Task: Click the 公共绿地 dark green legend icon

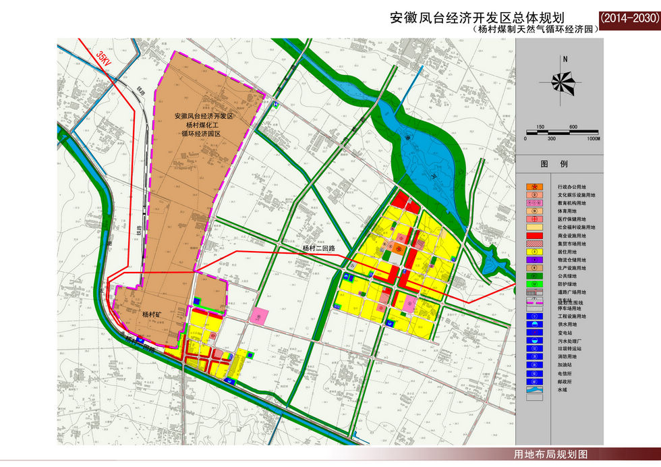Action: (534, 275)
